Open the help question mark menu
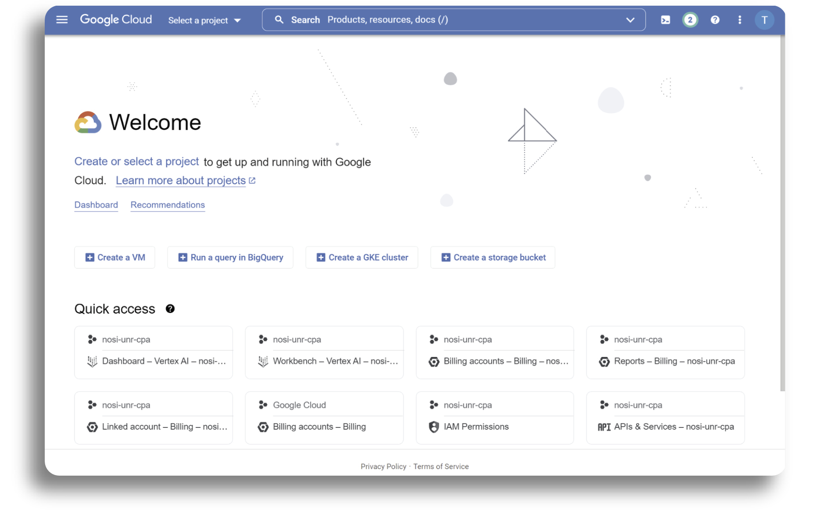 pyautogui.click(x=715, y=20)
